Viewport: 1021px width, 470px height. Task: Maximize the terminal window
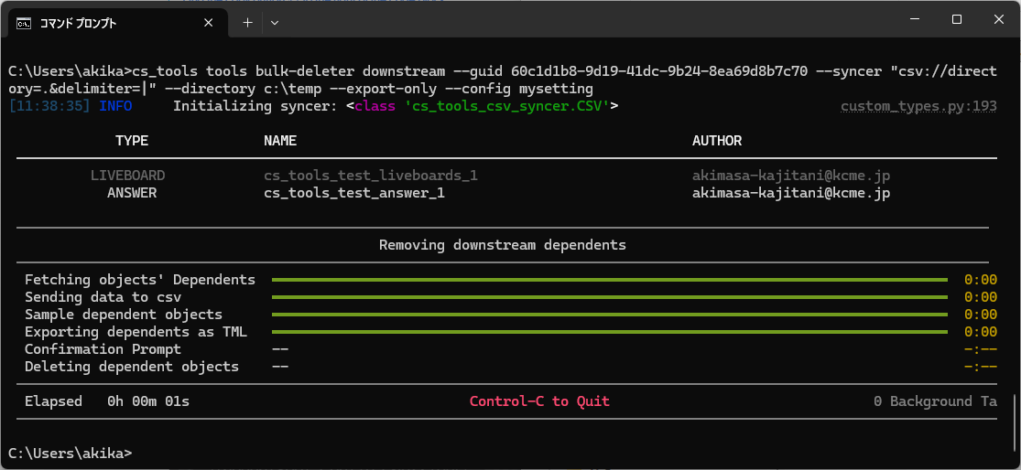[956, 19]
